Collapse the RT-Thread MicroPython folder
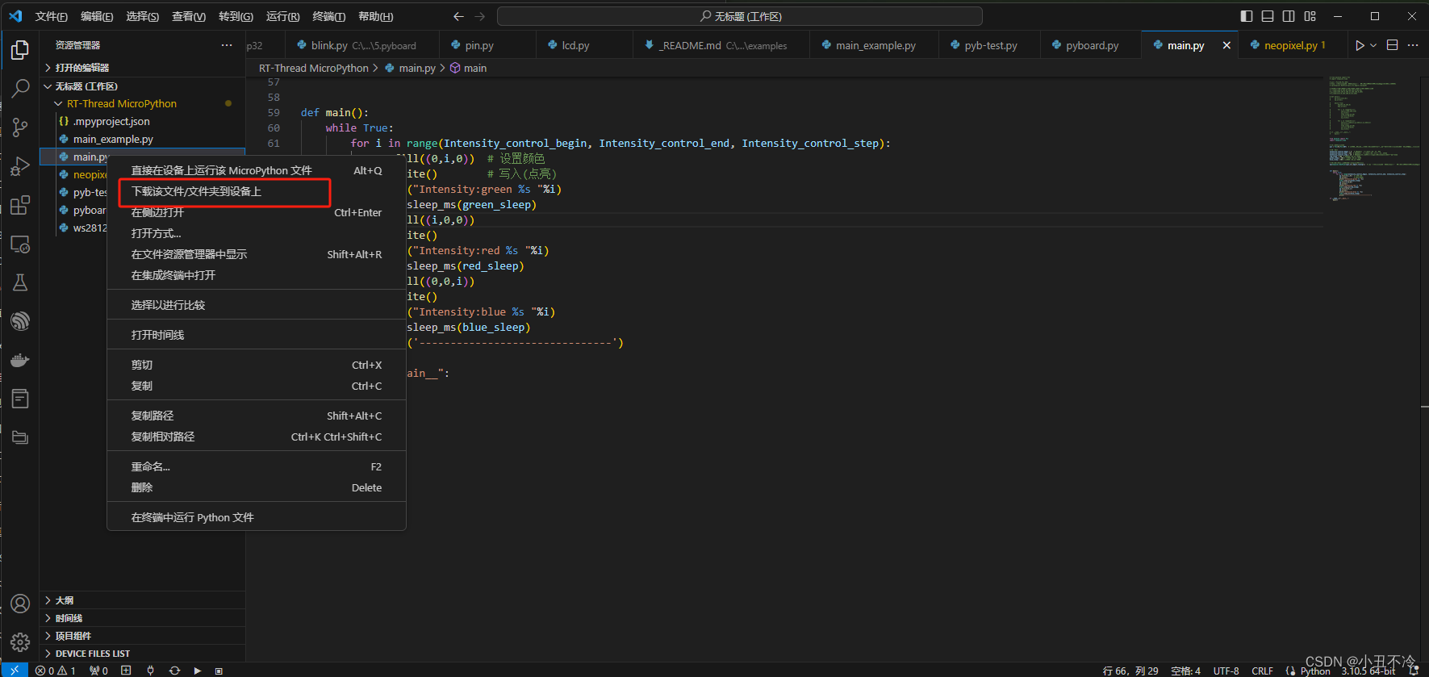Screen dimensions: 1429x677 pos(142,103)
